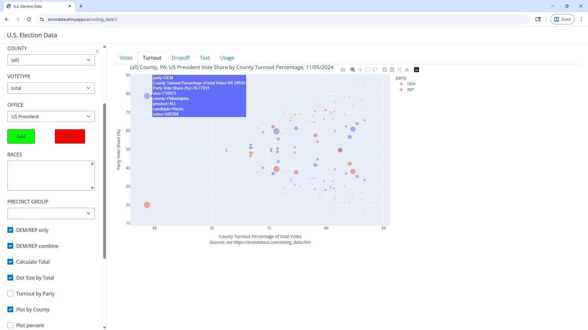Reset axes with the home icon
Viewport: 588px width, 330px height.
[x=407, y=70]
